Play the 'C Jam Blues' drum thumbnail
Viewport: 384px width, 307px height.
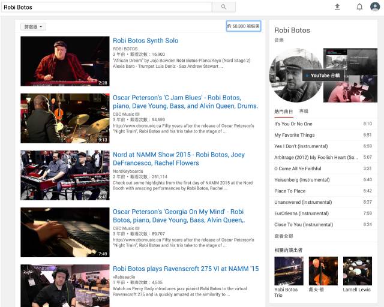point(65,118)
